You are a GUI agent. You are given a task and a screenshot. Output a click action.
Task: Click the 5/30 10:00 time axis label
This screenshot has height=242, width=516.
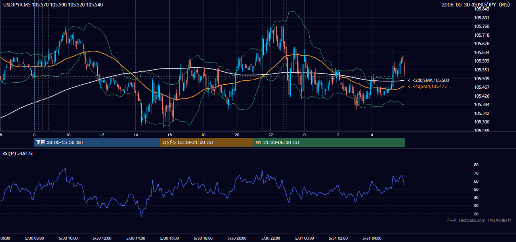coord(68,238)
